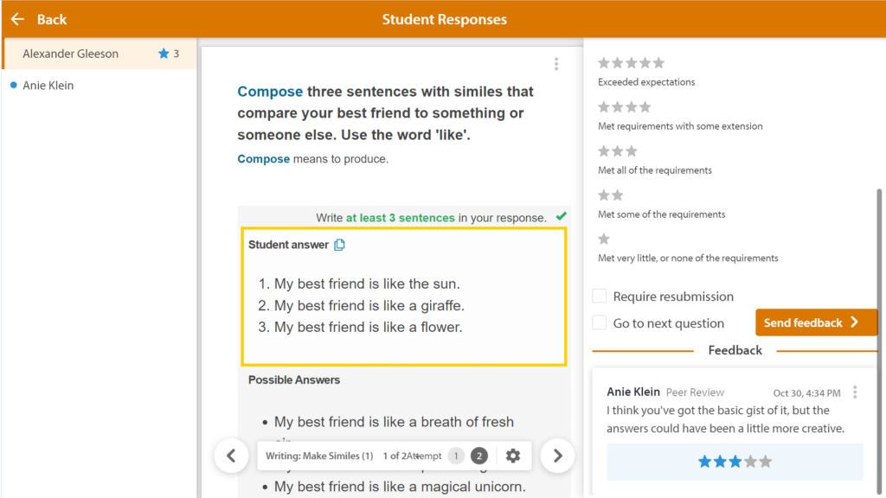Open question options three-dot menu
The image size is (886, 498).
pos(556,64)
